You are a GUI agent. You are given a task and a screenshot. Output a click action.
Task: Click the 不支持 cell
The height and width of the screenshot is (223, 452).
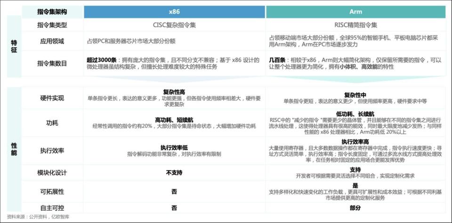point(174,173)
